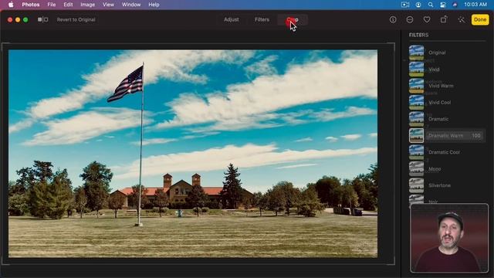Open the Help menu

pos(154,5)
